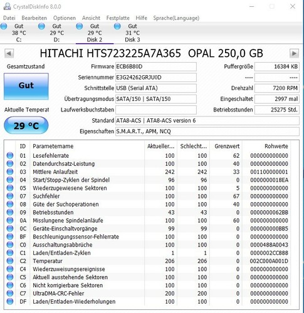The image size is (304, 313).
Task: Click status dot for Nicht korrigierbare Sektoren
Action: (10, 285)
